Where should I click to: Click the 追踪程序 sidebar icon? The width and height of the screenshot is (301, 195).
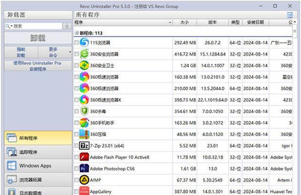tap(12, 152)
